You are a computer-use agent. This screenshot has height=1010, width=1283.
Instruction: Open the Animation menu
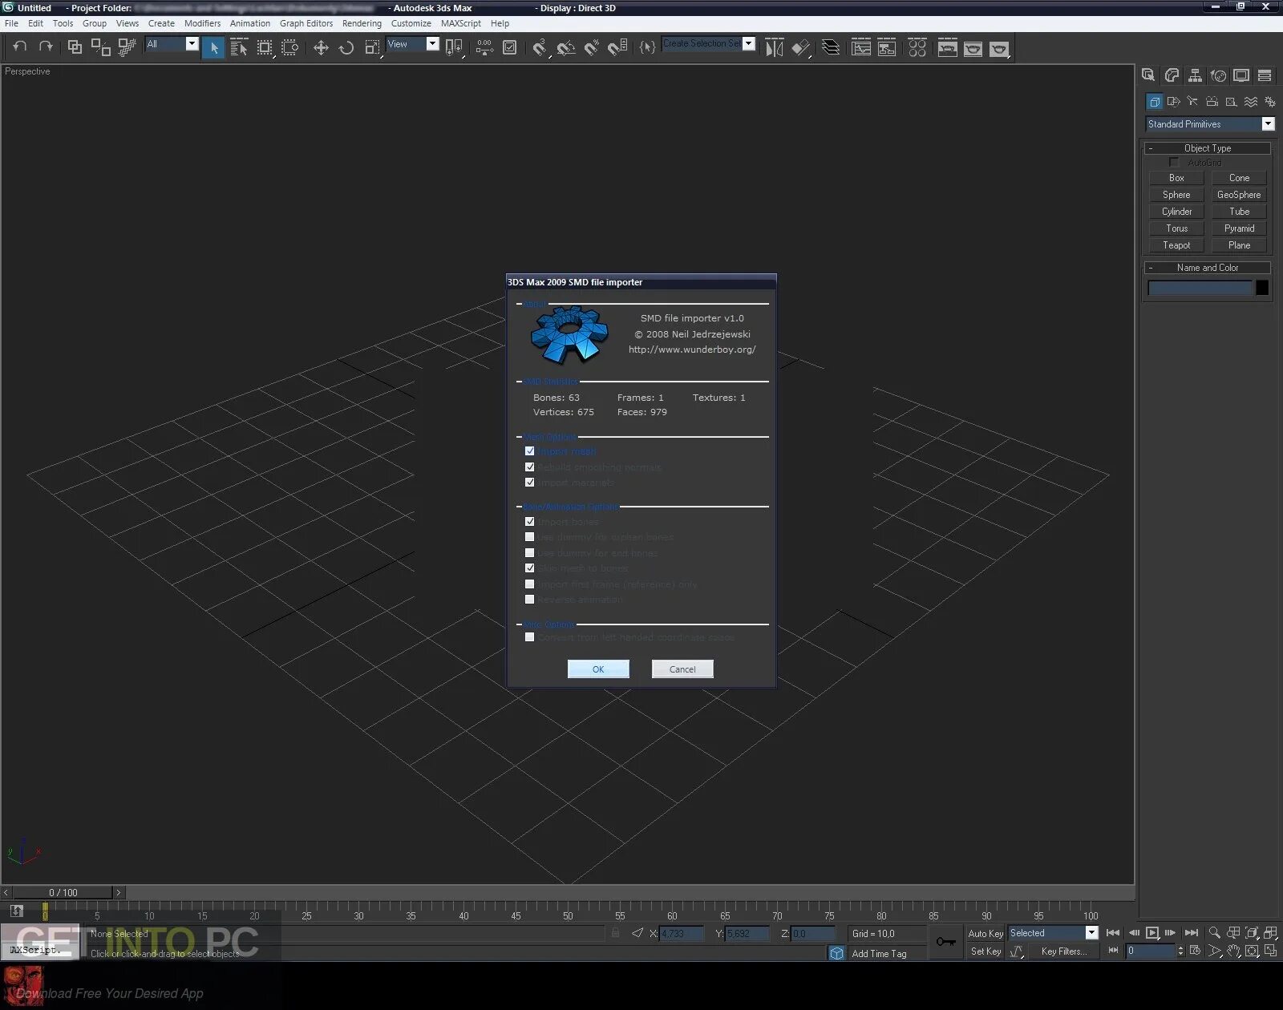(x=250, y=23)
